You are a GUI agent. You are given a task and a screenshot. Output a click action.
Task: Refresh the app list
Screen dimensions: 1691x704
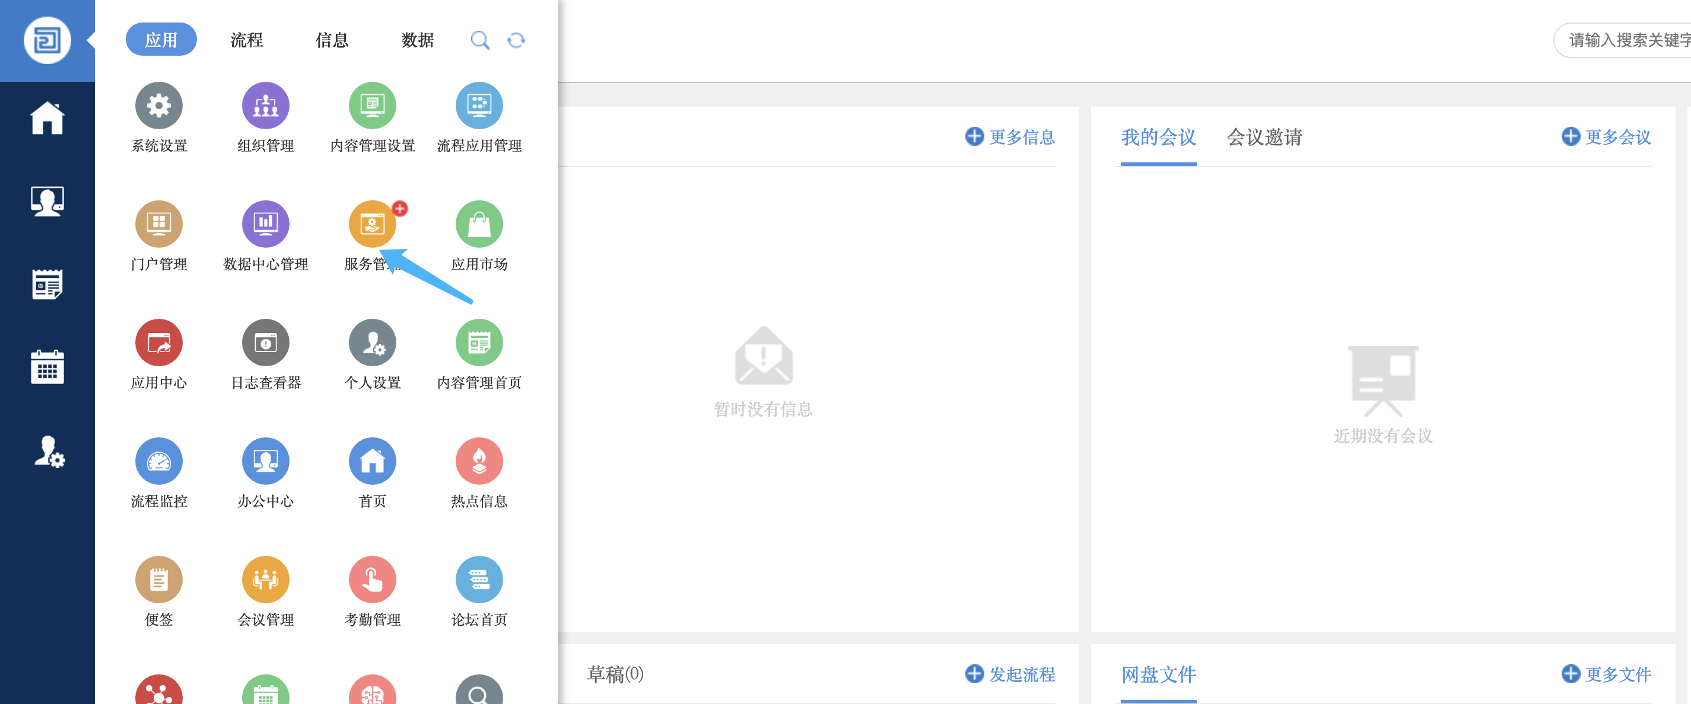(516, 41)
